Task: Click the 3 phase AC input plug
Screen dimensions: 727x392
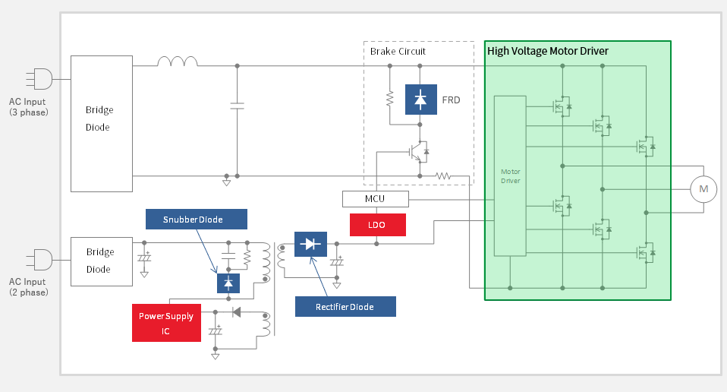Action: 39,79
